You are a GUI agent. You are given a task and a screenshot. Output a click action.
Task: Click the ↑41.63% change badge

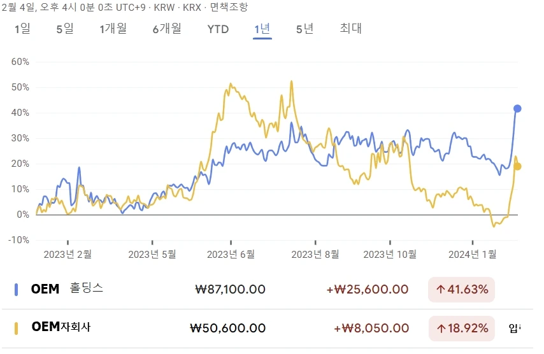461,290
